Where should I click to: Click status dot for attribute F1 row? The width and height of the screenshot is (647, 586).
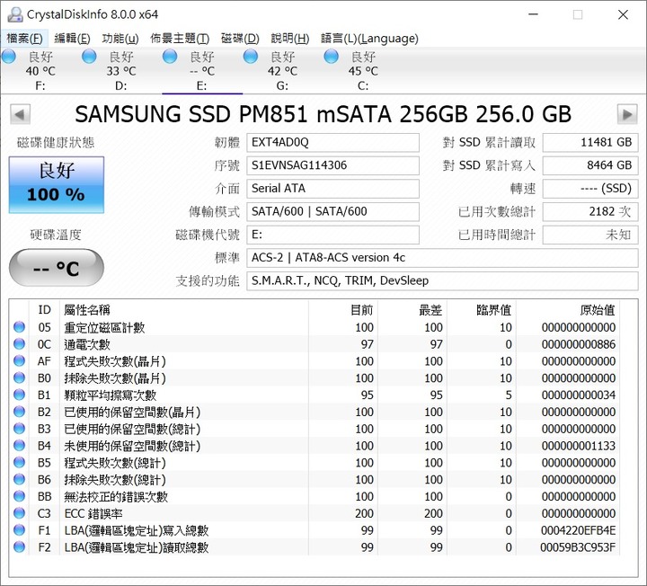pyautogui.click(x=19, y=530)
